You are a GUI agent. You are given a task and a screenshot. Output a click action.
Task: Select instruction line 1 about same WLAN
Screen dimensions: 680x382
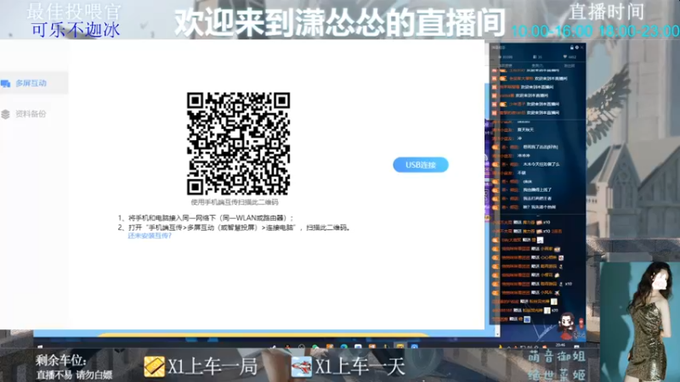206,218
